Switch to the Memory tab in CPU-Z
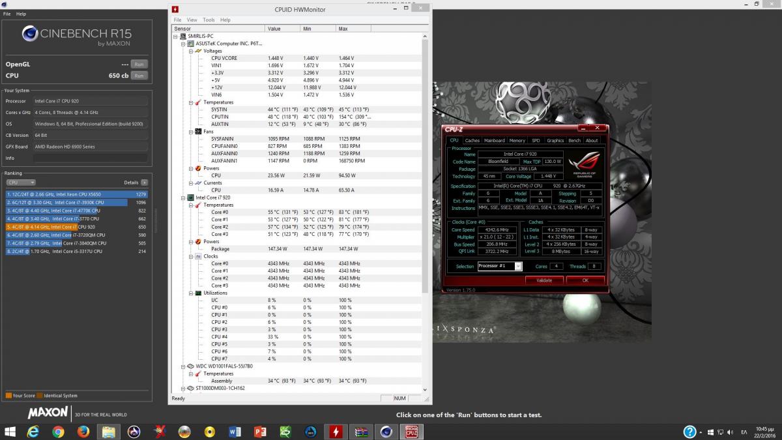Screen dimensions: 782x440 pos(517,140)
